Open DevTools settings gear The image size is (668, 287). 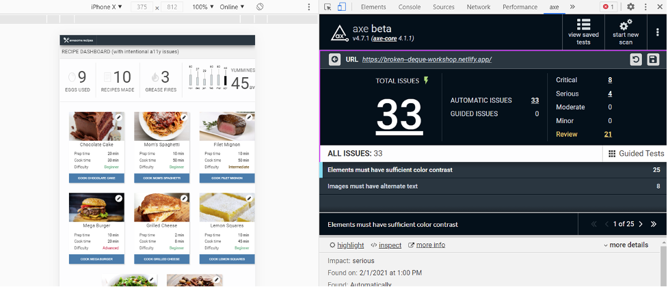click(630, 7)
